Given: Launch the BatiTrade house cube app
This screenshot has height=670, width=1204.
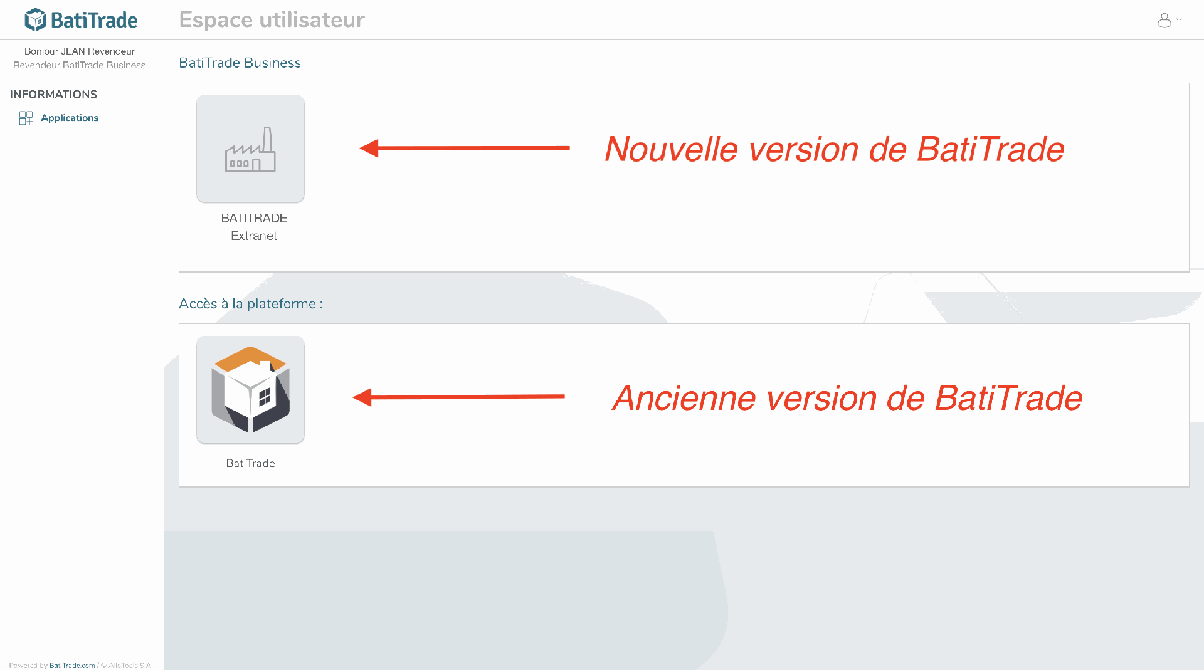Looking at the screenshot, I should tap(250, 390).
